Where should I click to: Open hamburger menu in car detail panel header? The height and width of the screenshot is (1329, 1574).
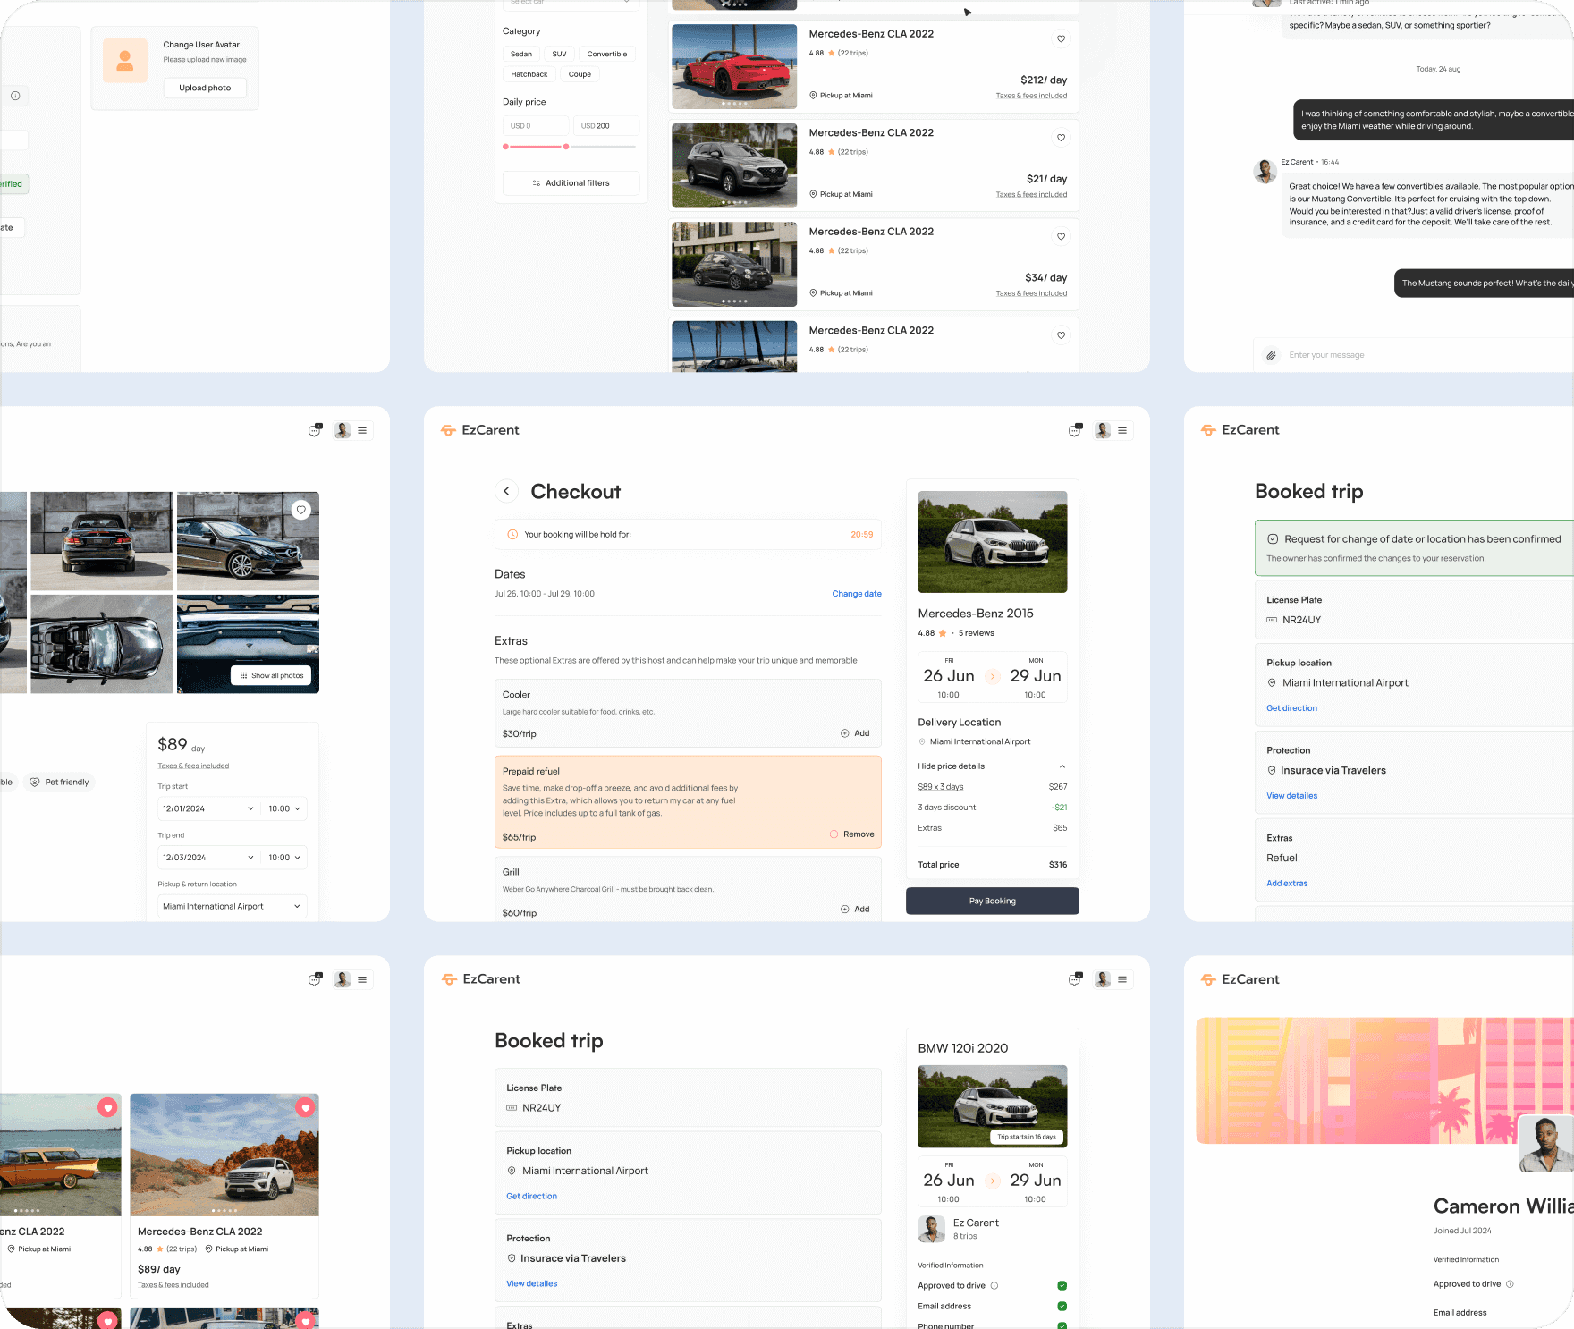[362, 430]
